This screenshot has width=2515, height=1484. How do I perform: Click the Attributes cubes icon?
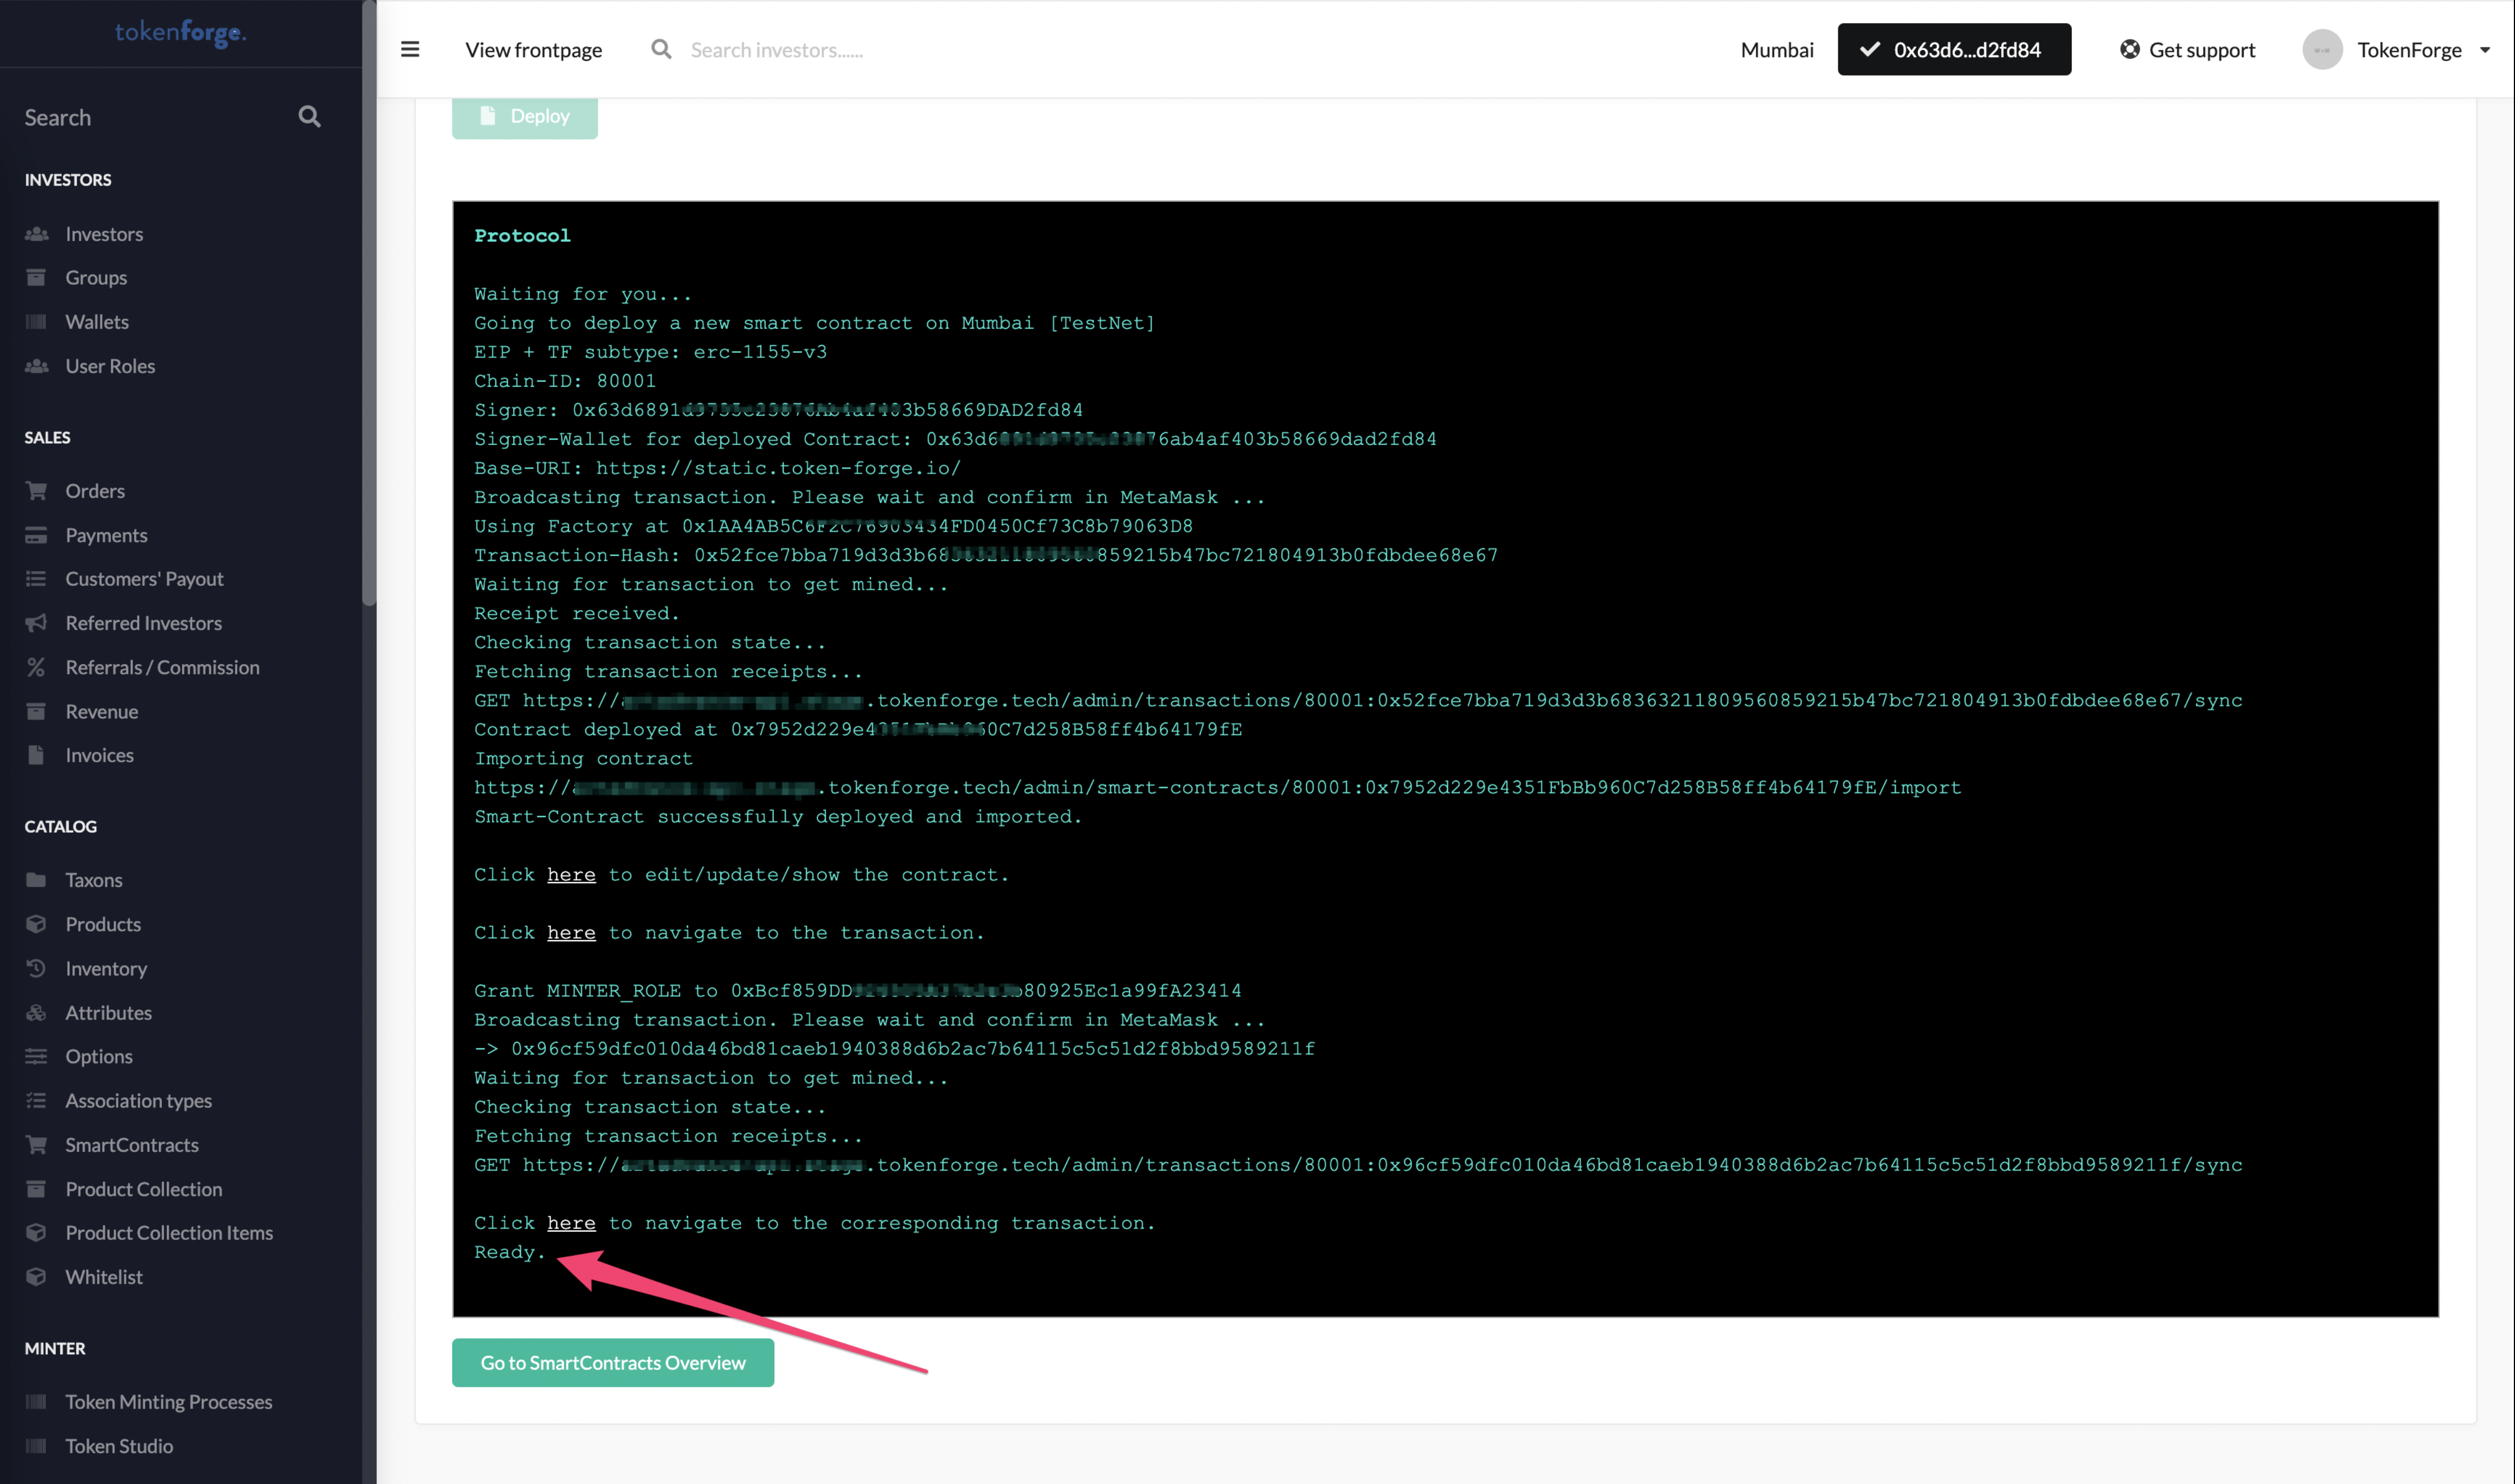pos(36,1012)
